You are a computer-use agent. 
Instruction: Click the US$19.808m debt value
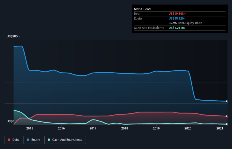click(177, 14)
